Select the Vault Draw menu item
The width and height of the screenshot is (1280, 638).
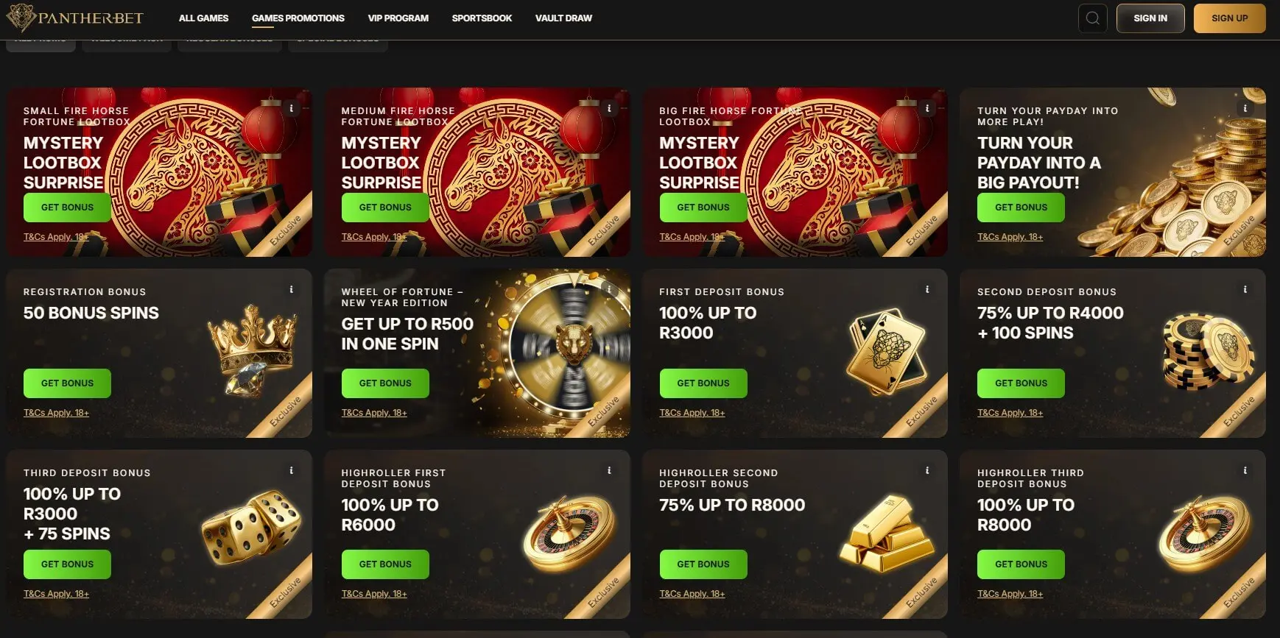pos(563,18)
